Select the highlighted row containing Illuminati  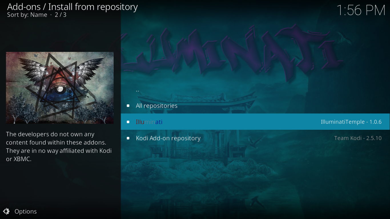click(255, 122)
